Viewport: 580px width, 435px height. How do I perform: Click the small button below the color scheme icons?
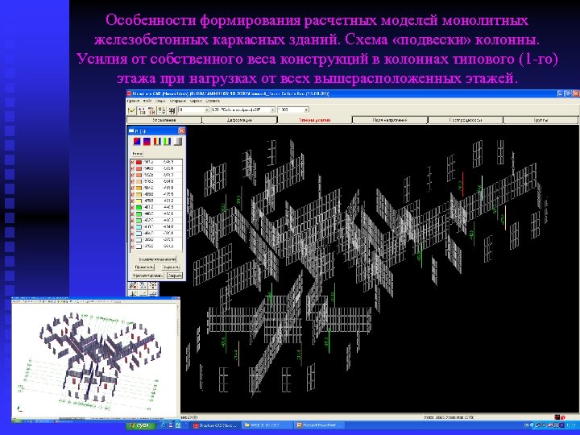pos(137,153)
